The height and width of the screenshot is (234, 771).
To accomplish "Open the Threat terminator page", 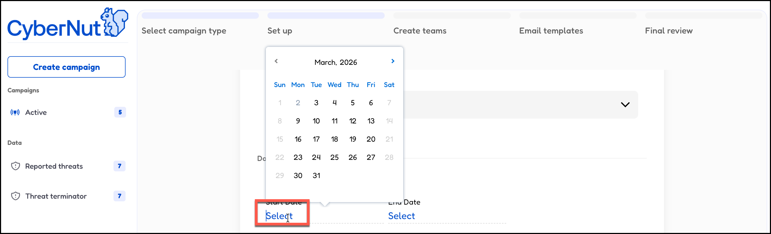I will (x=56, y=196).
